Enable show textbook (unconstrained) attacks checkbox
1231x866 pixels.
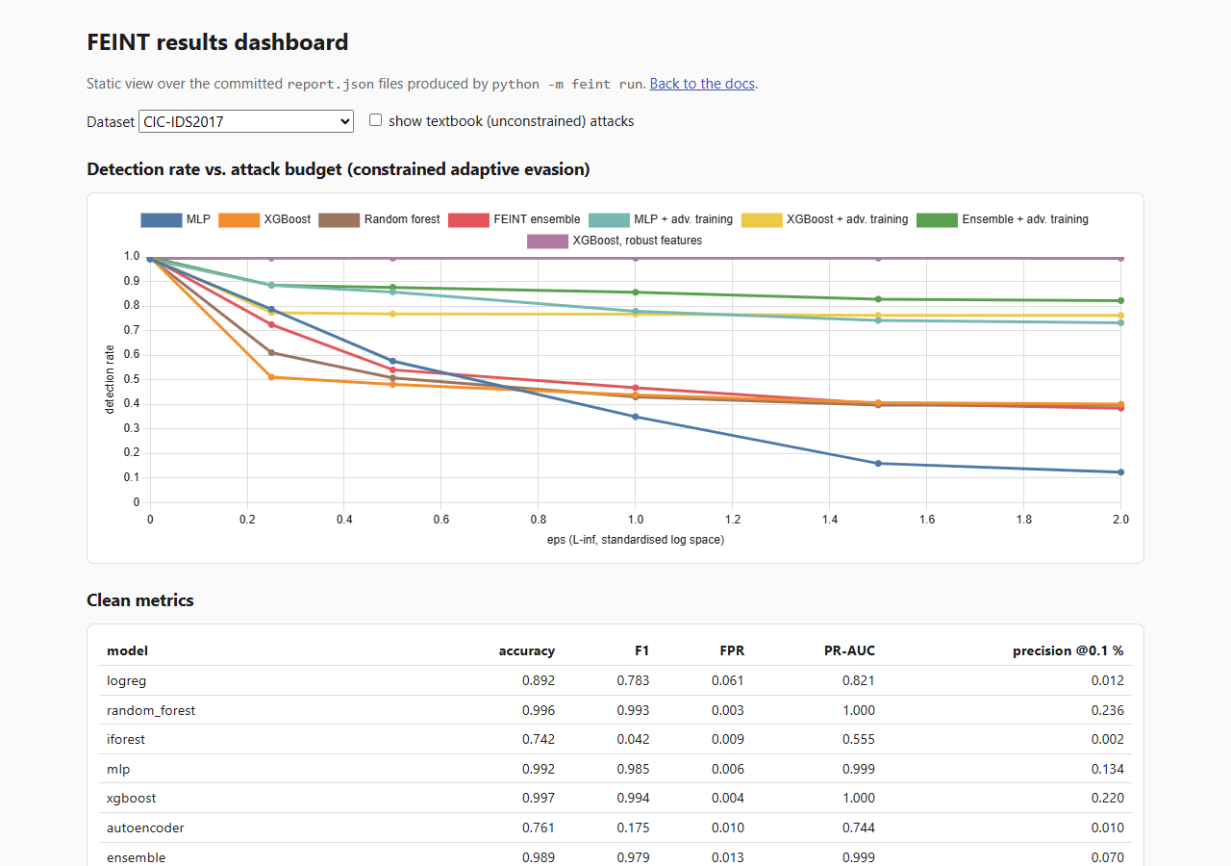375,120
